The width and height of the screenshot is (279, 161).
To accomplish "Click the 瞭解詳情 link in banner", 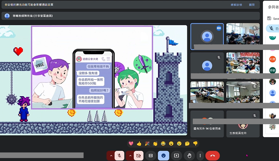I will click(236, 5).
